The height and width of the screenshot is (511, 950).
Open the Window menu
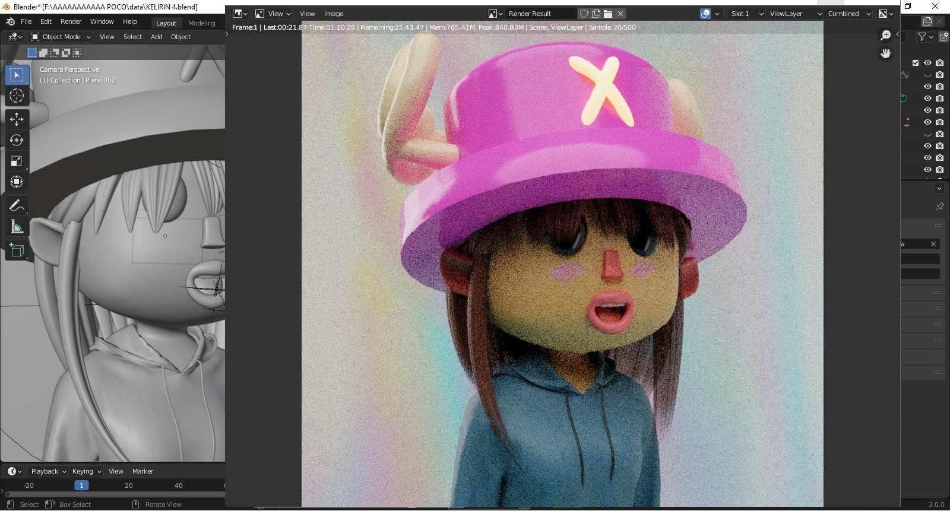[x=102, y=21]
